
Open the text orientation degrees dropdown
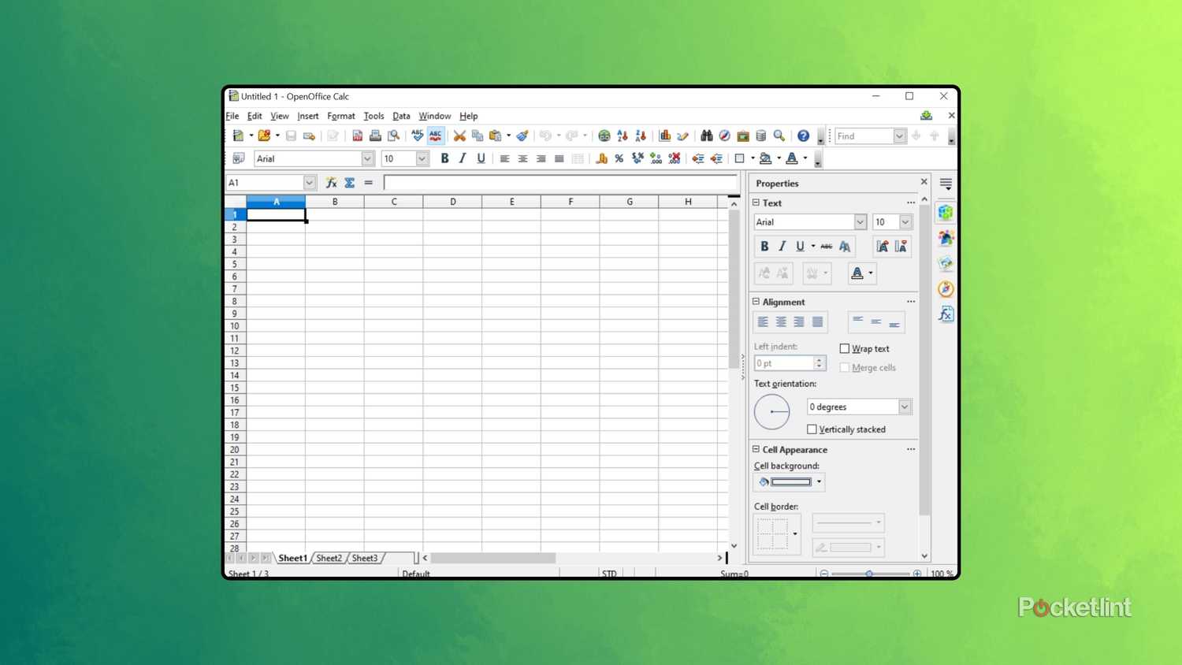click(x=904, y=407)
